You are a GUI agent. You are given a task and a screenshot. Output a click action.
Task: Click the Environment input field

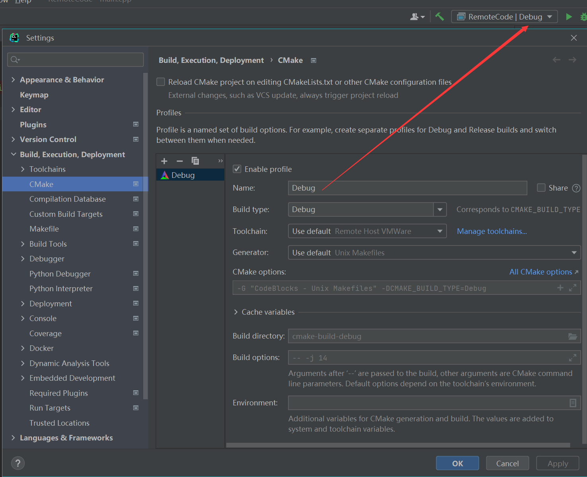click(x=434, y=403)
